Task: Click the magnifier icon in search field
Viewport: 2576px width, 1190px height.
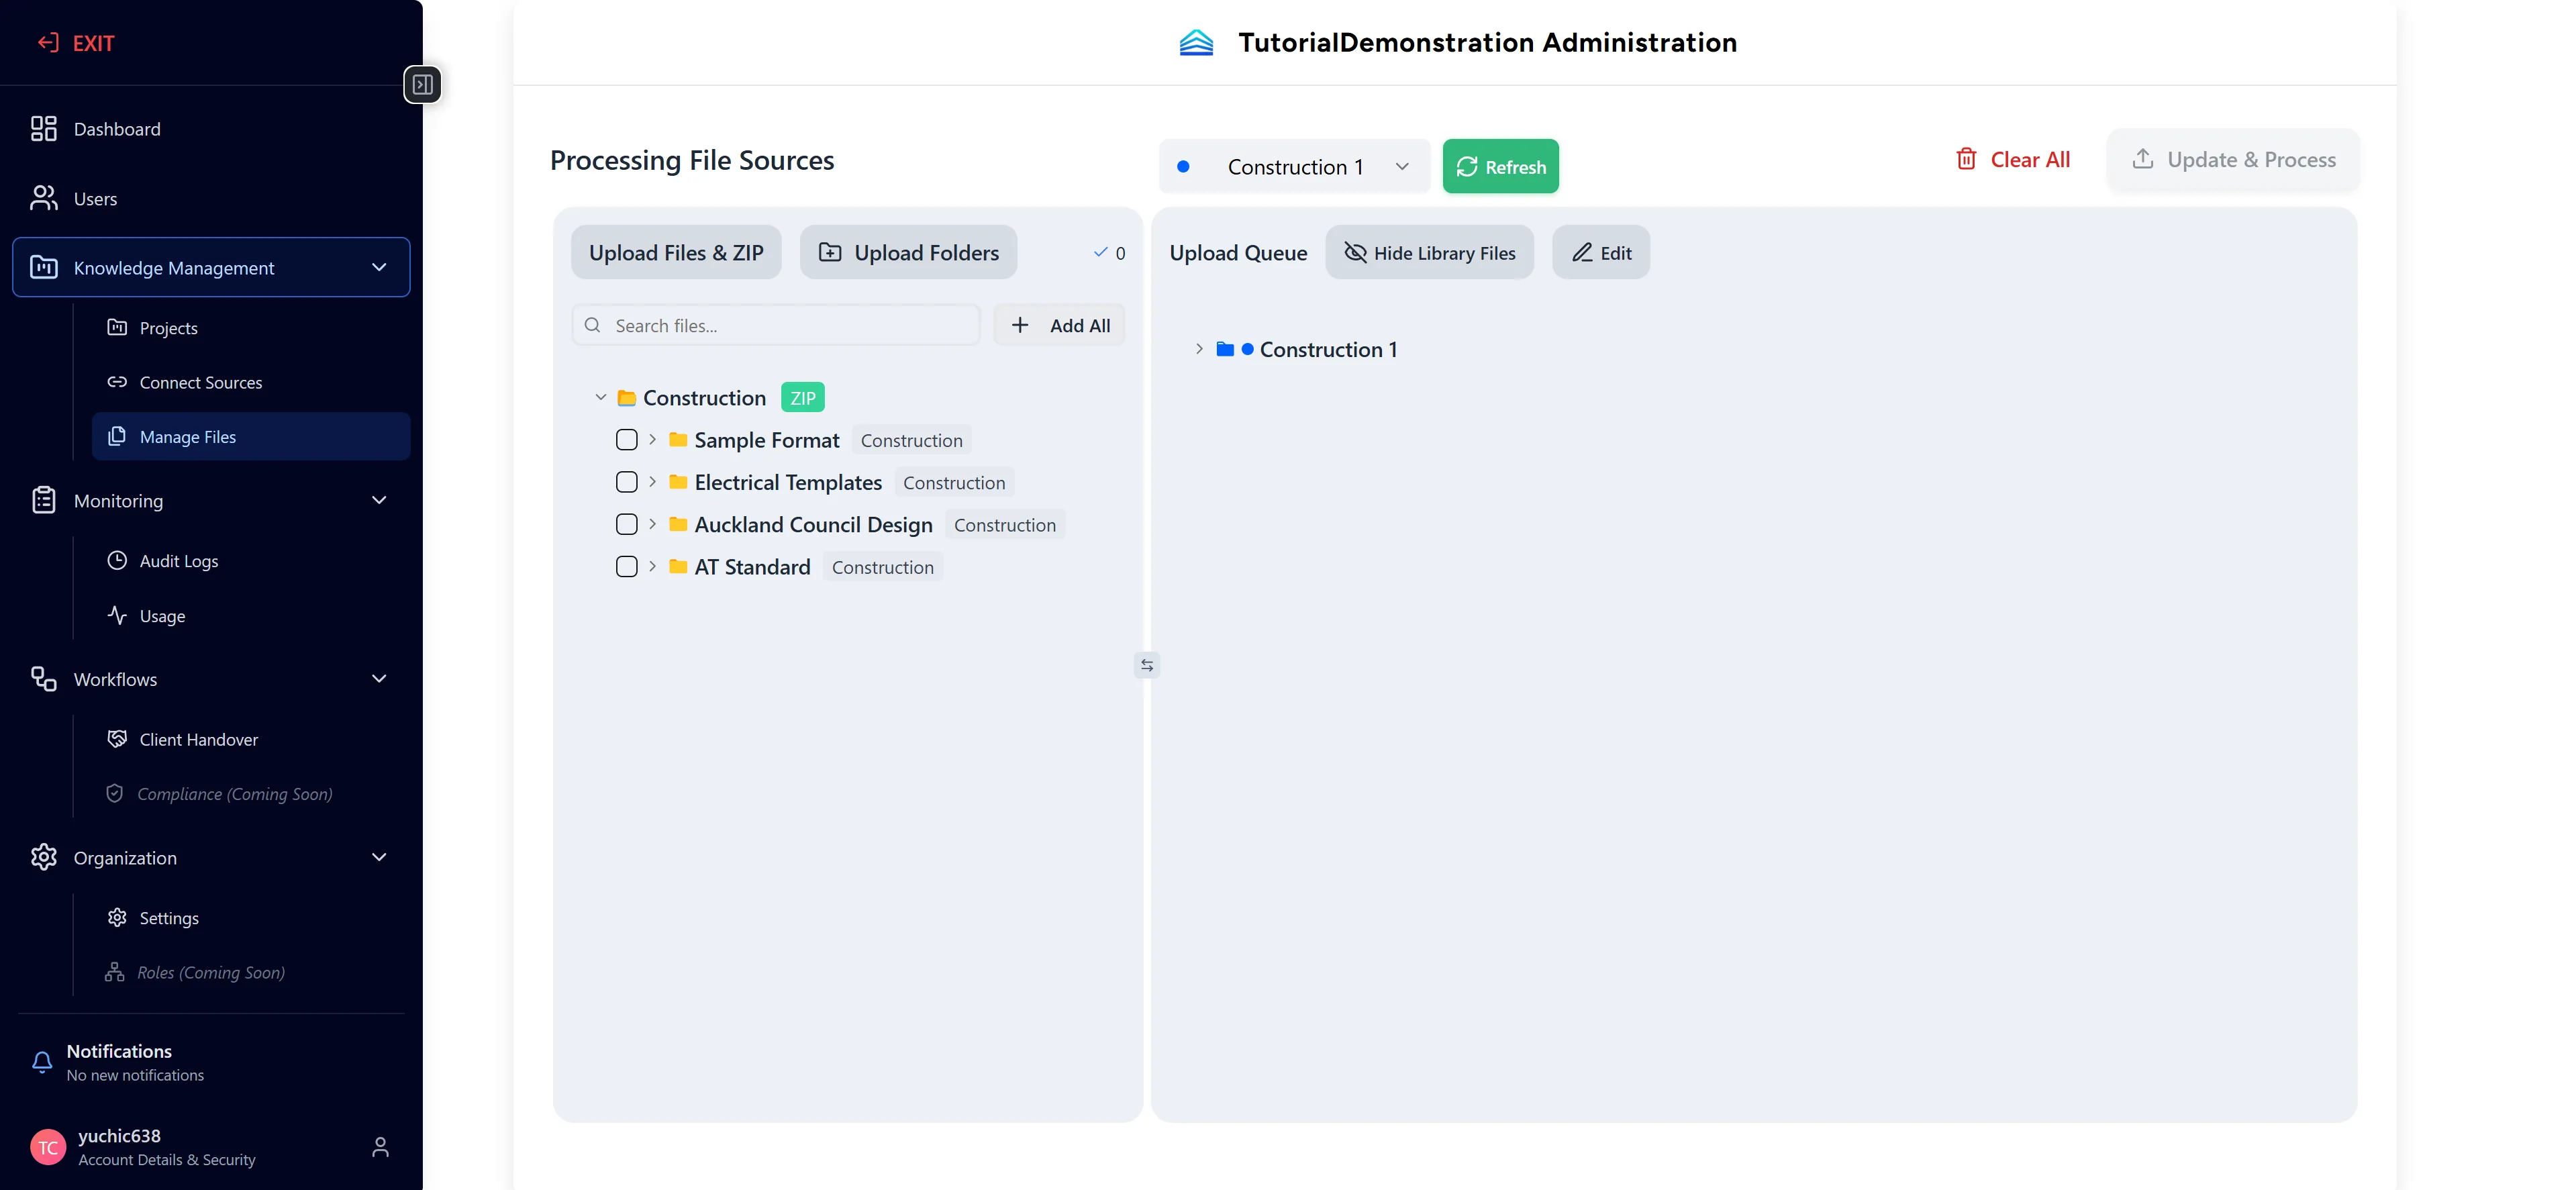Action: [593, 325]
